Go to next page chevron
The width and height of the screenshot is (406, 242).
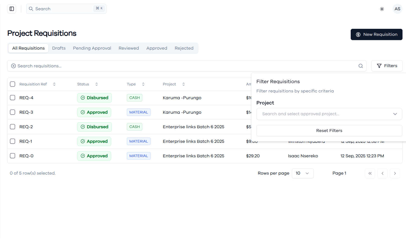point(395,173)
